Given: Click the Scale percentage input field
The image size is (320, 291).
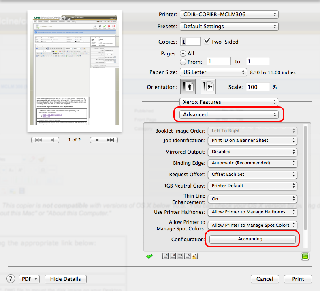Looking at the screenshot, I should point(258,87).
